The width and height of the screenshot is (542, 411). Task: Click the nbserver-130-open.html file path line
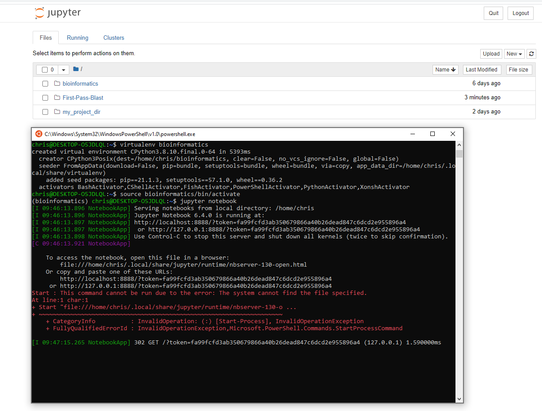click(184, 265)
